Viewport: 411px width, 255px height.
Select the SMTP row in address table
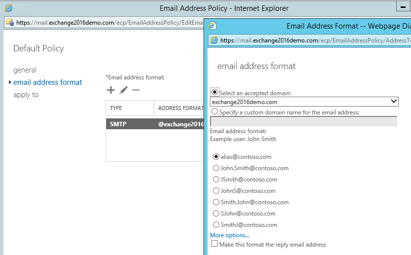(x=155, y=124)
